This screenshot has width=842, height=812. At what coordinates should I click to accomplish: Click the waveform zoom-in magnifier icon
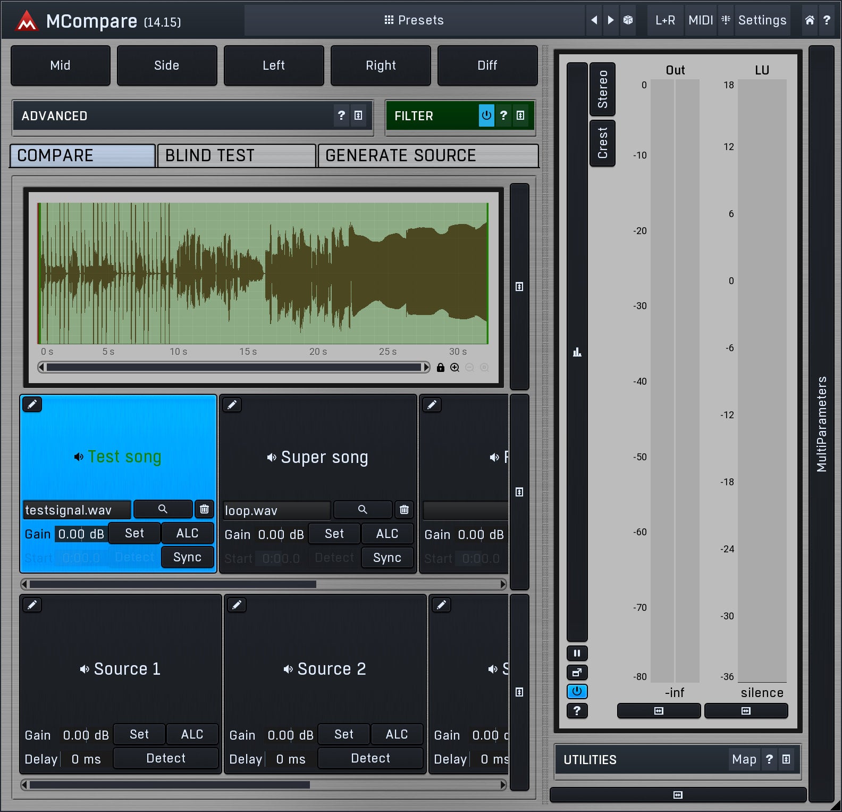tap(455, 368)
